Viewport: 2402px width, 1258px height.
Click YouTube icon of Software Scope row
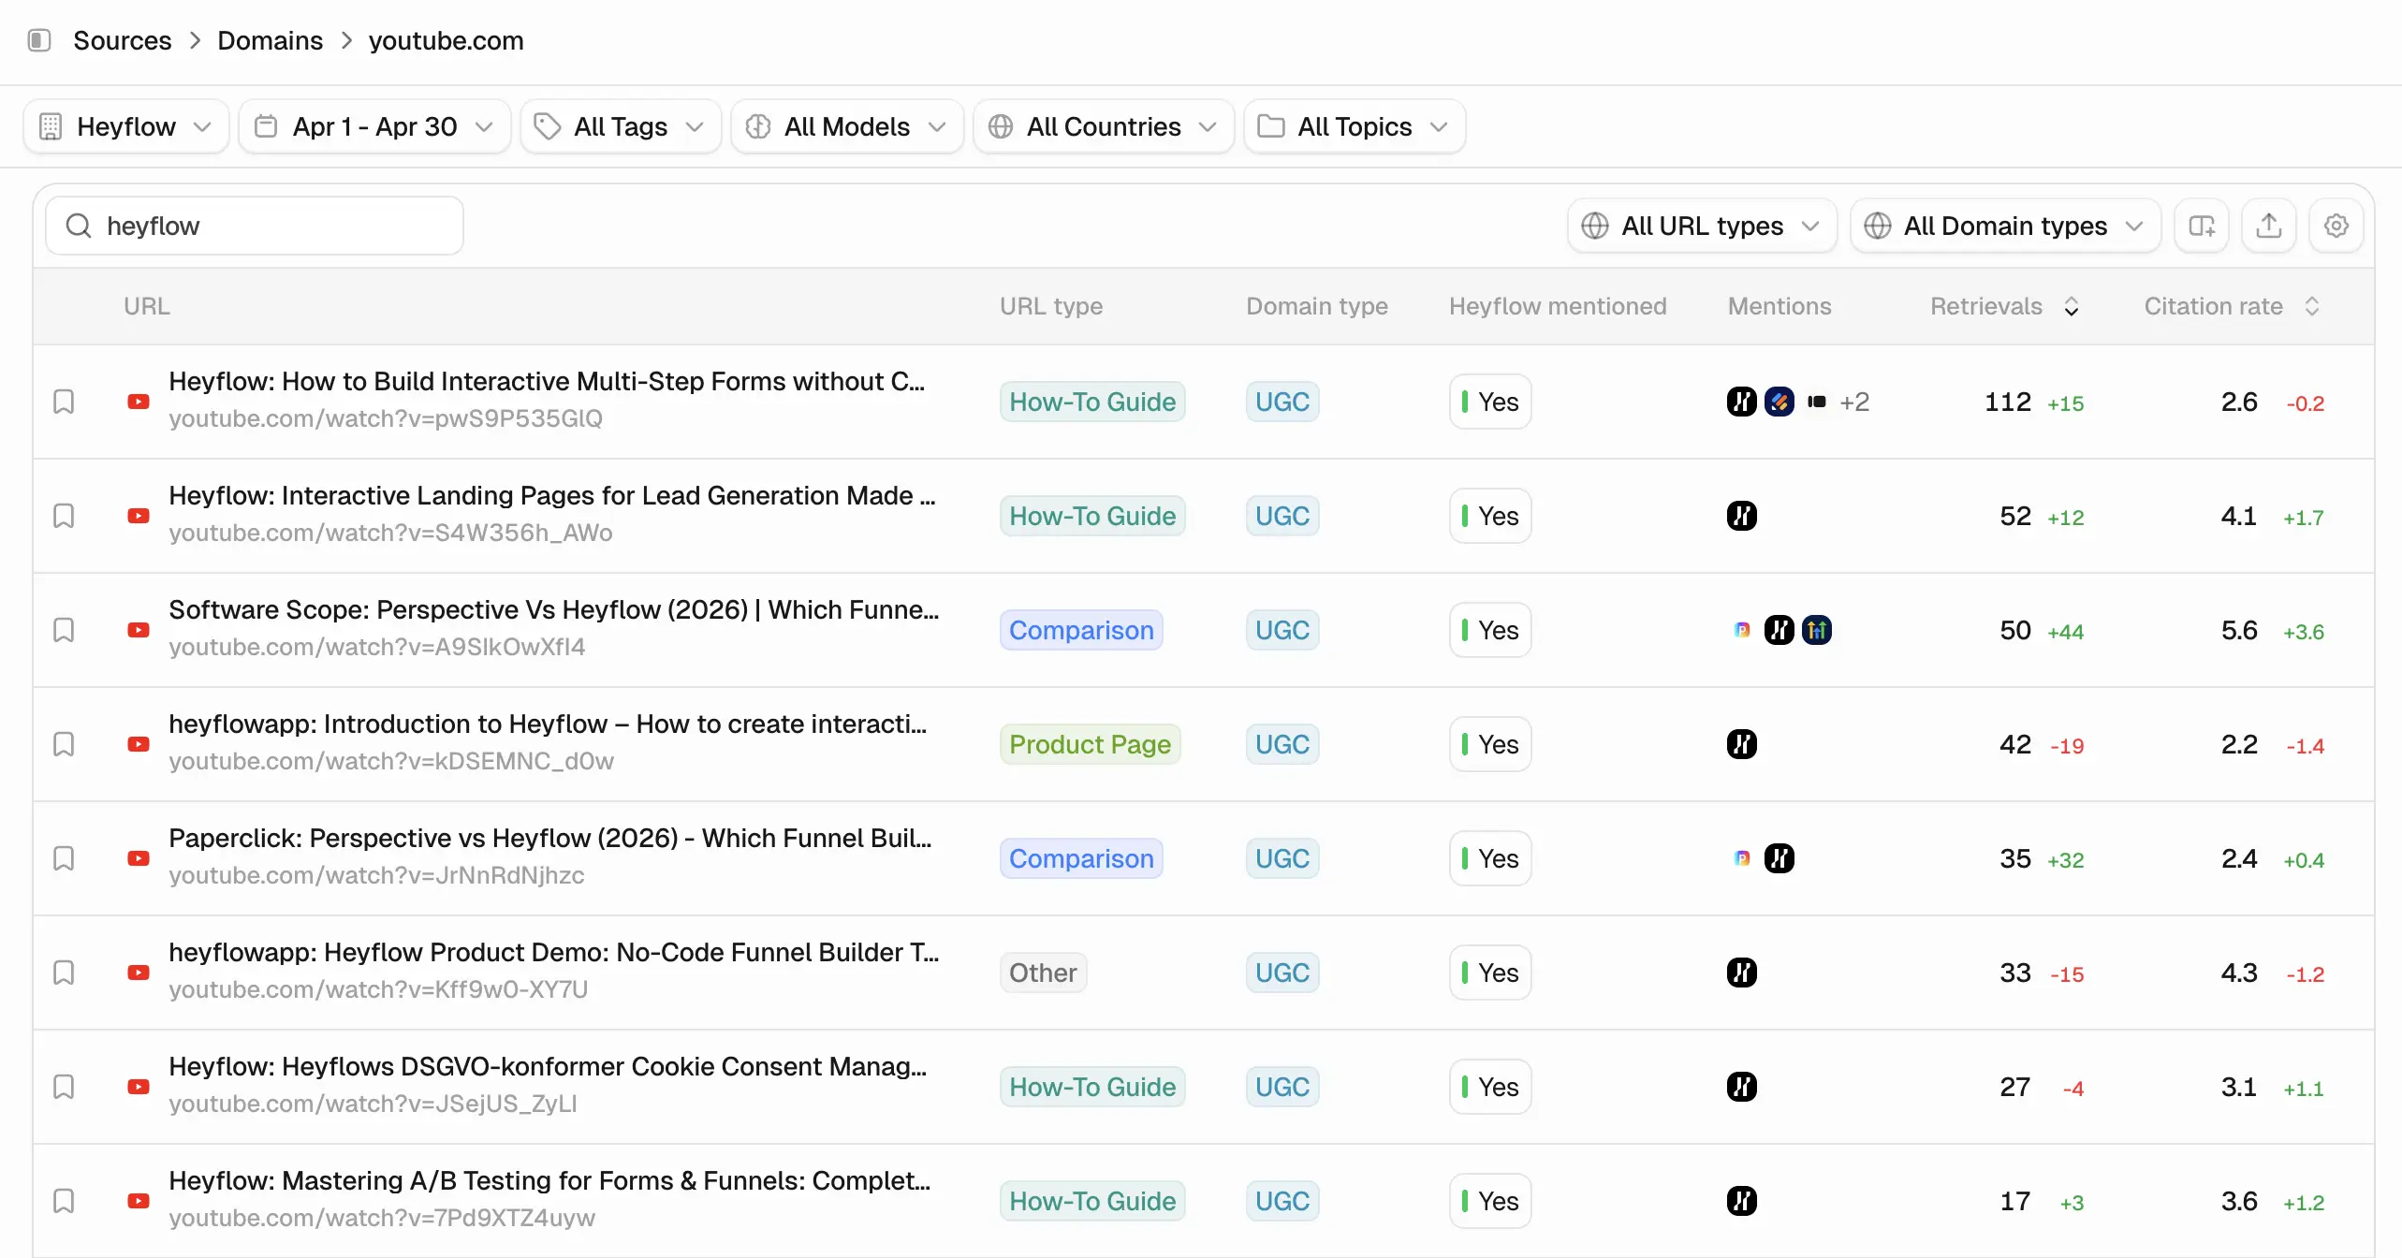coord(139,630)
